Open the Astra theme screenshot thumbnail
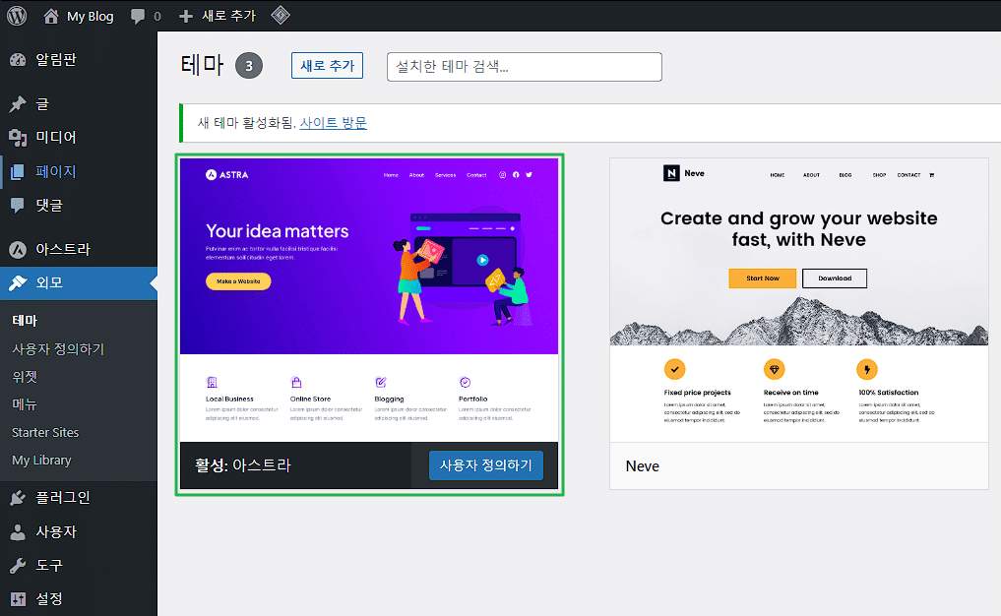This screenshot has height=616, width=1001. [369, 300]
